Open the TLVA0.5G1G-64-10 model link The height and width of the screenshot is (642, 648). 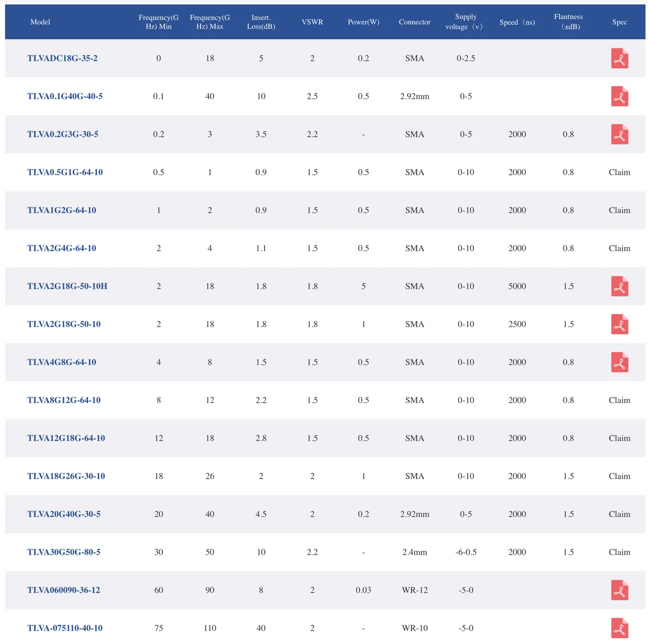[65, 172]
